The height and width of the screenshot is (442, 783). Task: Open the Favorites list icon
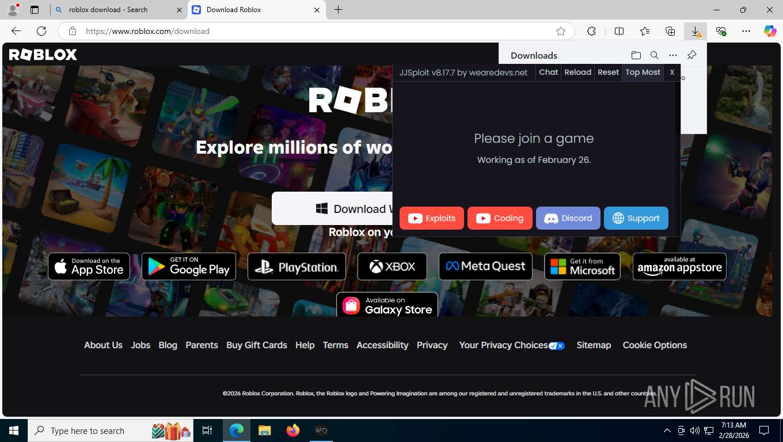pos(645,31)
